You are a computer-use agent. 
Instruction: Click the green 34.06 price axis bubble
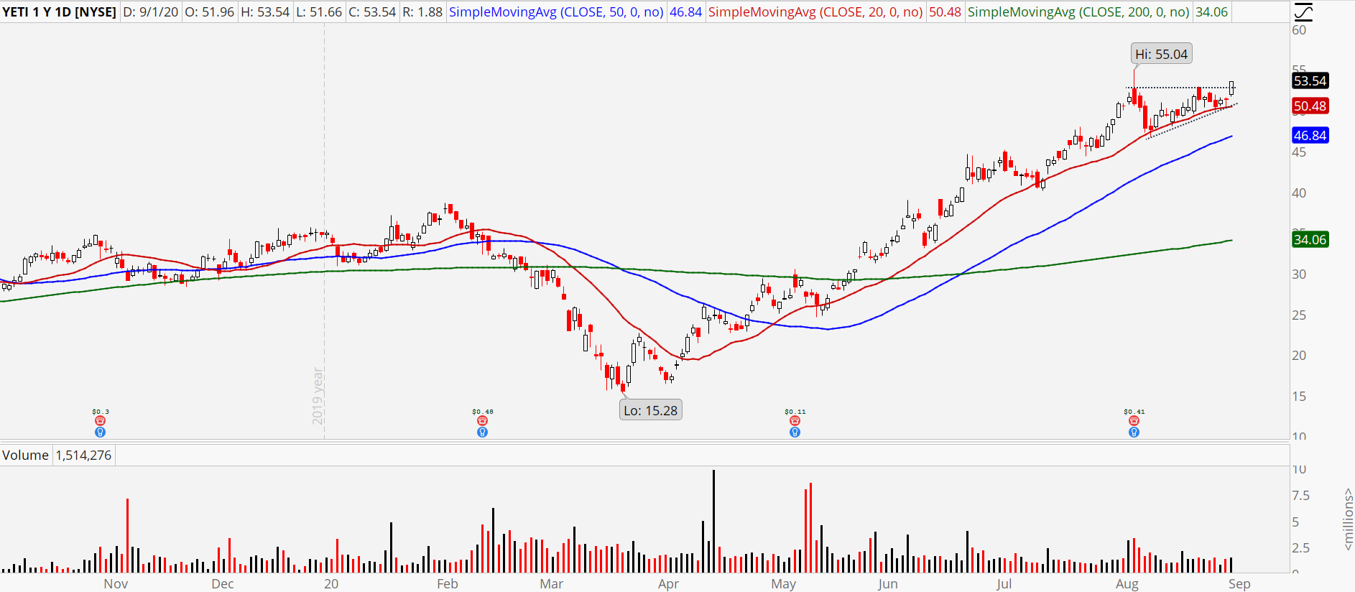tap(1310, 239)
